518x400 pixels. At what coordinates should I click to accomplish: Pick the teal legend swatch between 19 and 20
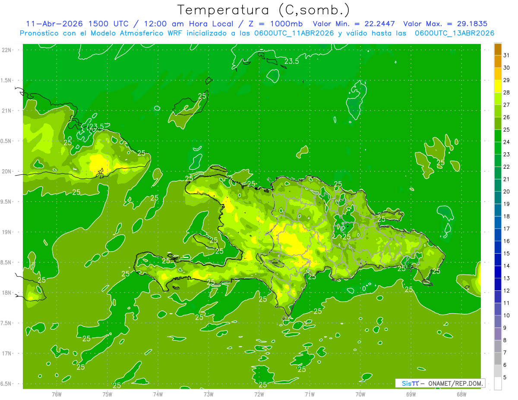coord(498,198)
